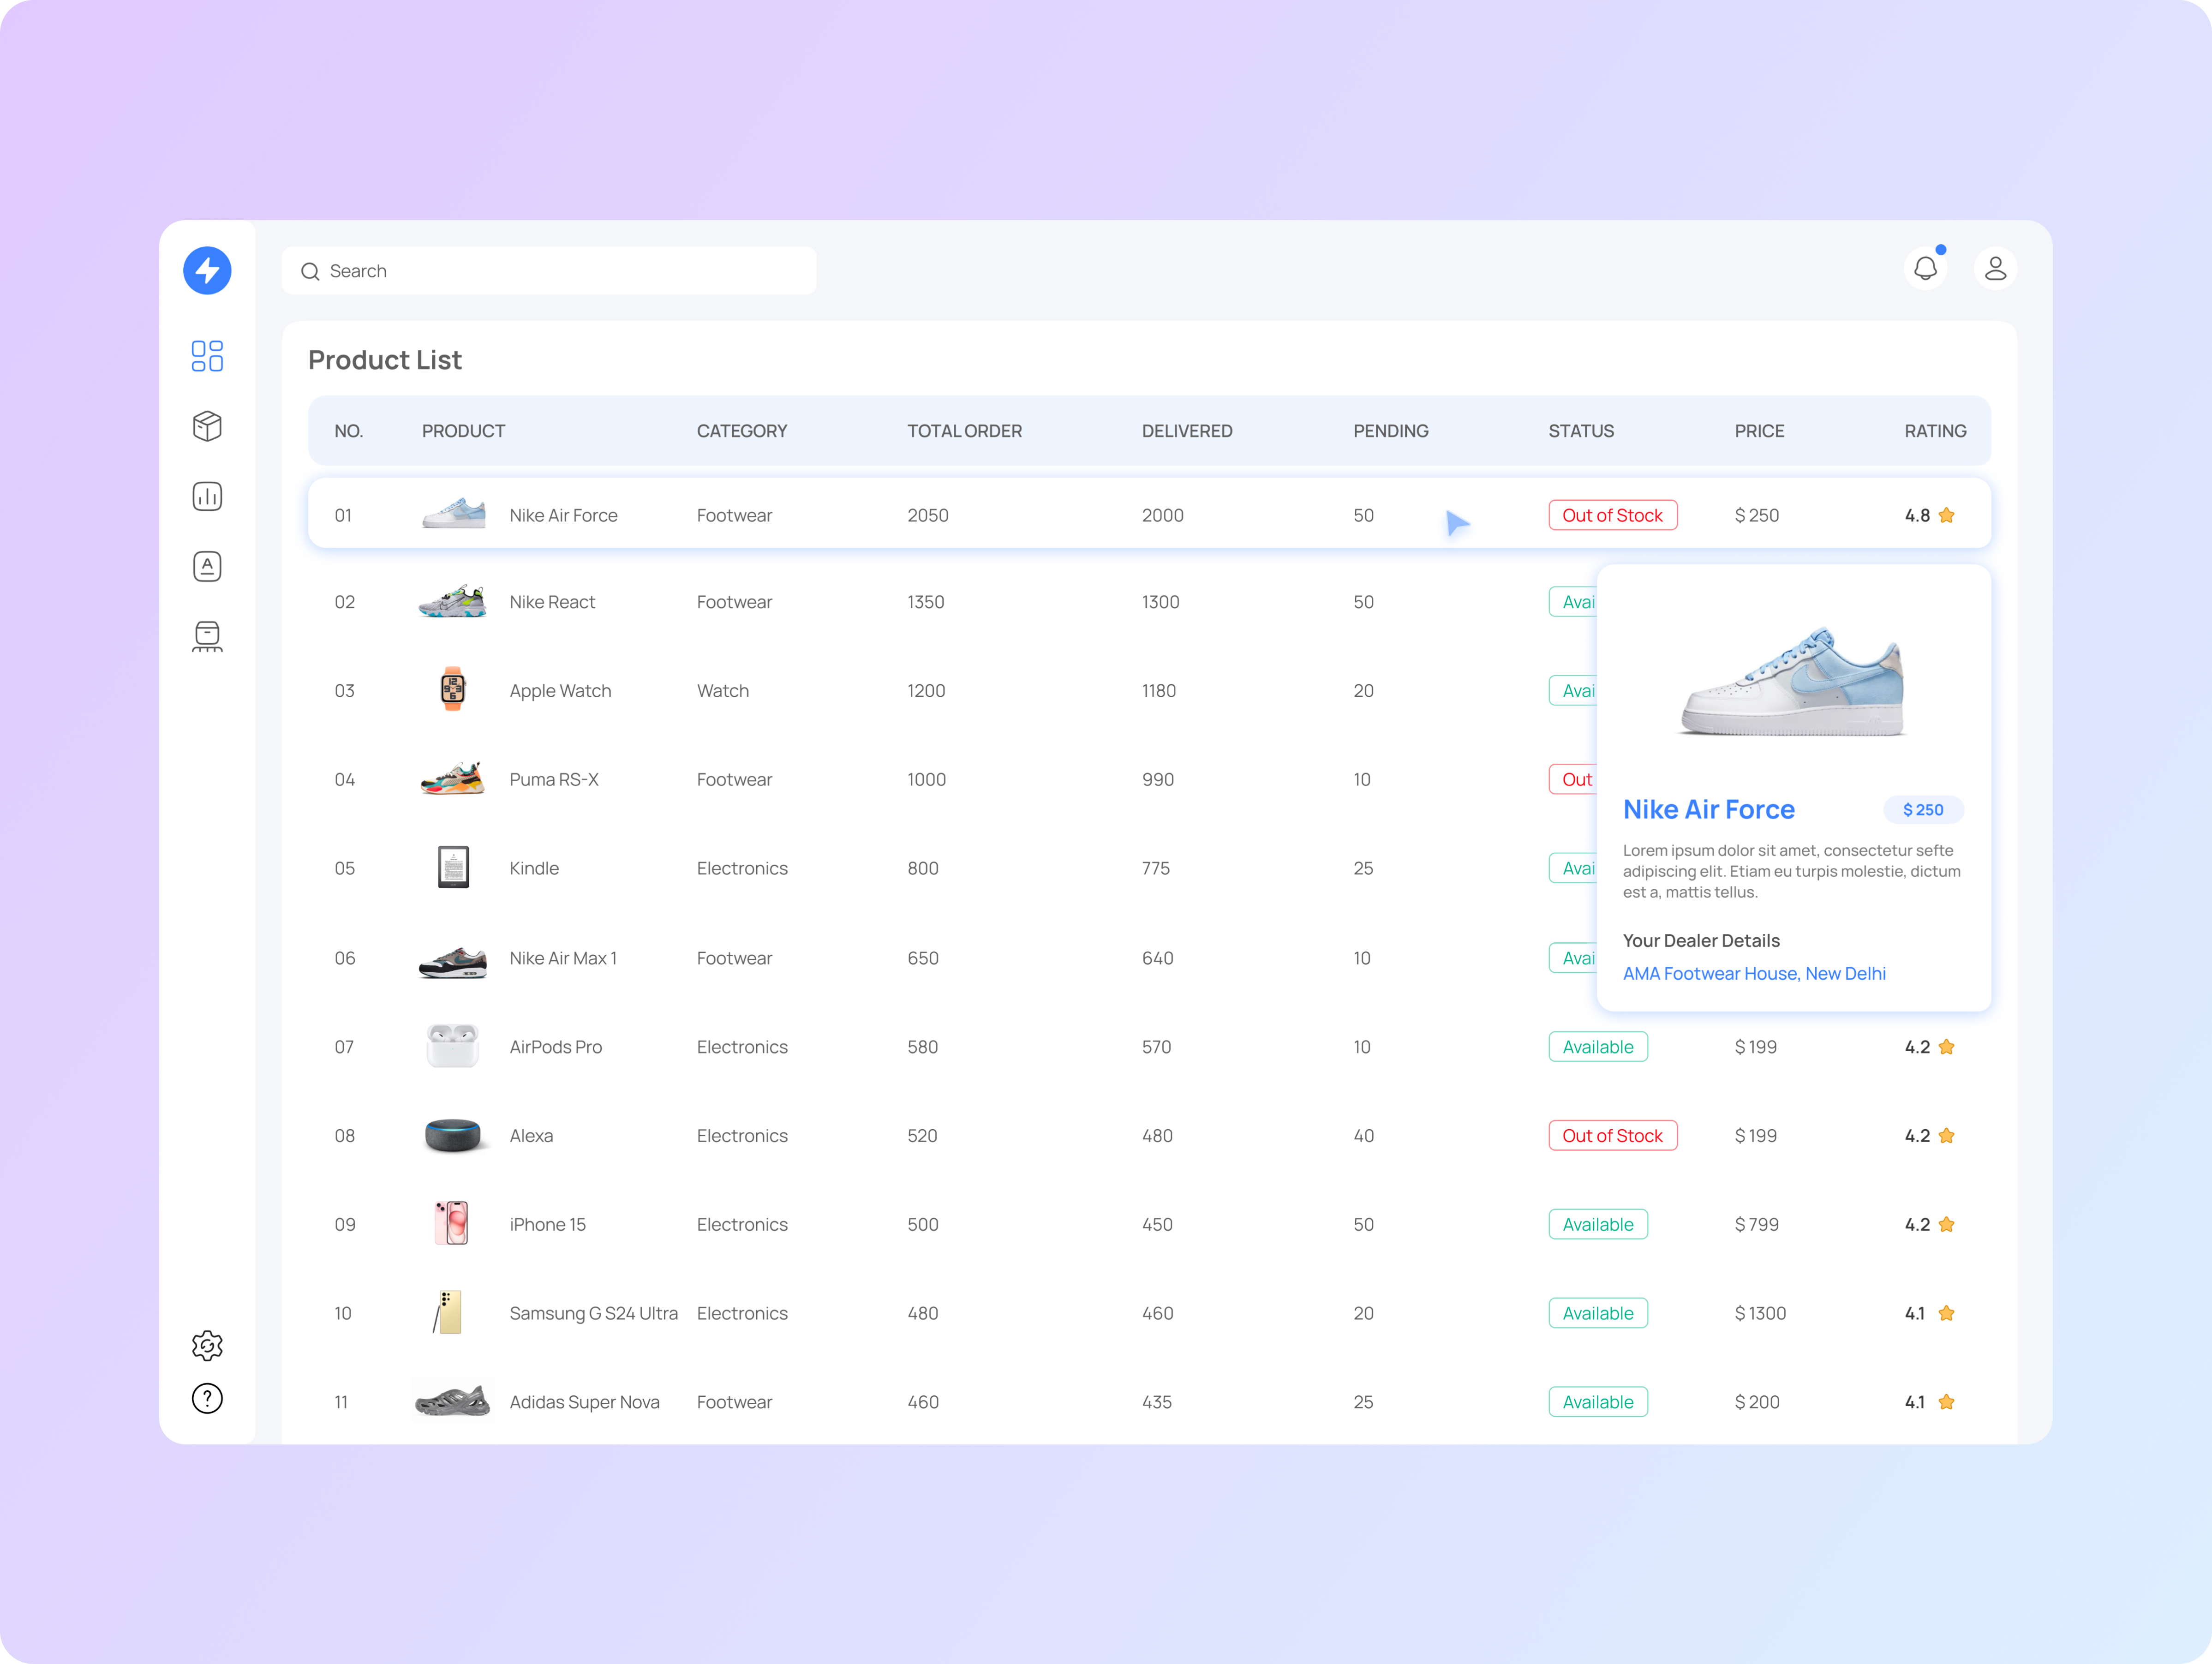Toggle the star rating for Nike Air Force
The height and width of the screenshot is (1664, 2212).
coord(1946,514)
